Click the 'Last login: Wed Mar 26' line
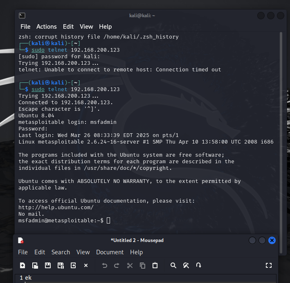 [99, 135]
